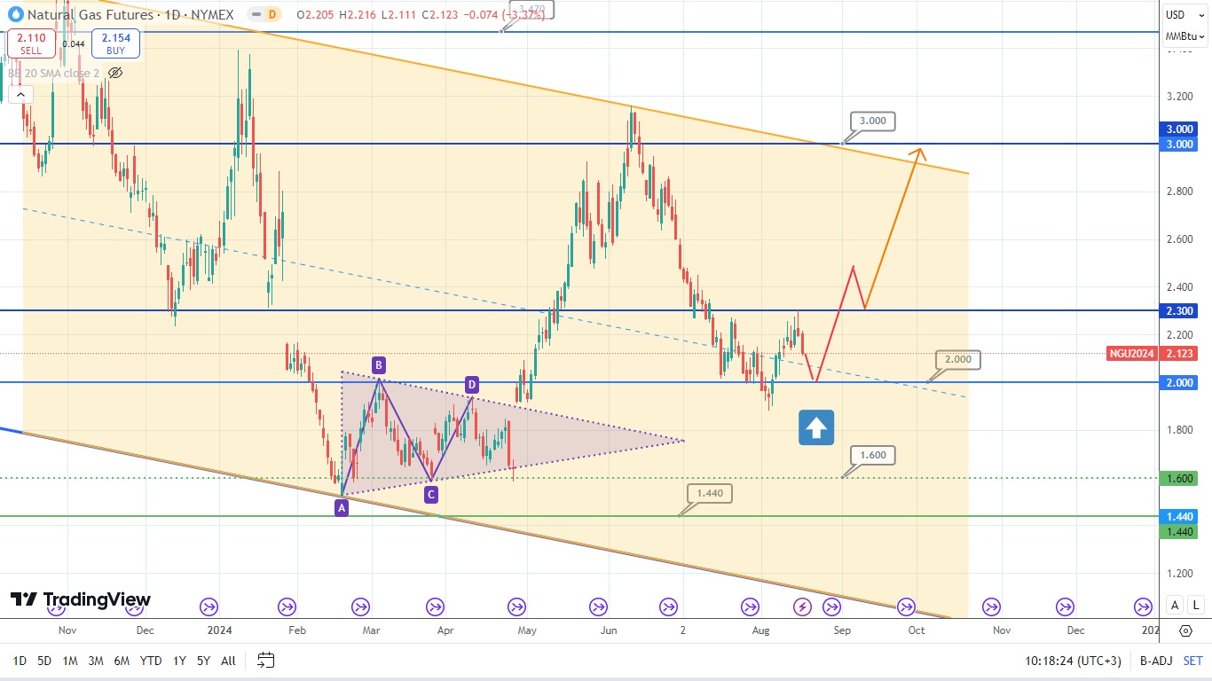The width and height of the screenshot is (1212, 681).
Task: Click the Natural Gas Futures · 1D · NYMEX title
Action: [x=130, y=14]
